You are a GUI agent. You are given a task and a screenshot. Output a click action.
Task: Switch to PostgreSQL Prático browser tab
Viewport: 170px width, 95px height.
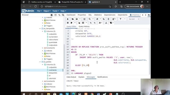[72, 2]
